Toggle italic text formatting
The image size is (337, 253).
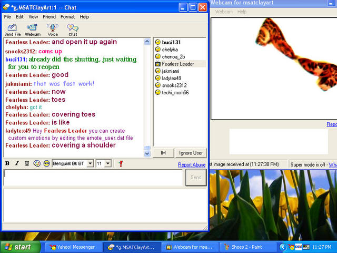(x=17, y=163)
